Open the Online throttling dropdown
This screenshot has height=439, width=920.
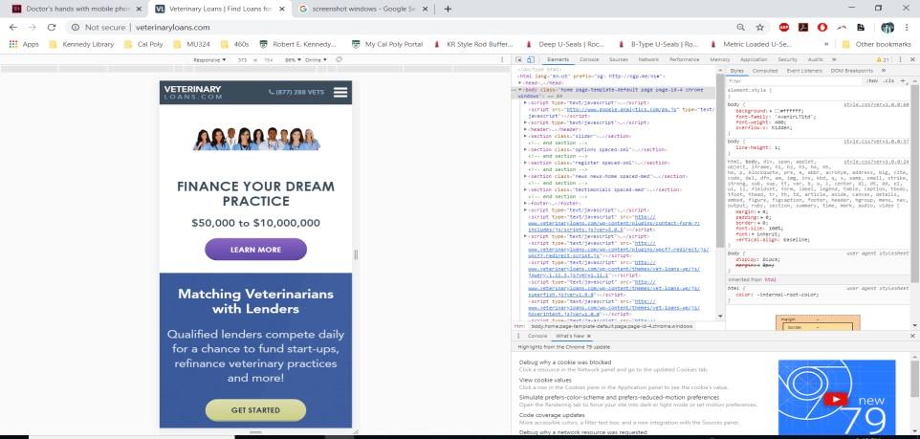coord(316,60)
